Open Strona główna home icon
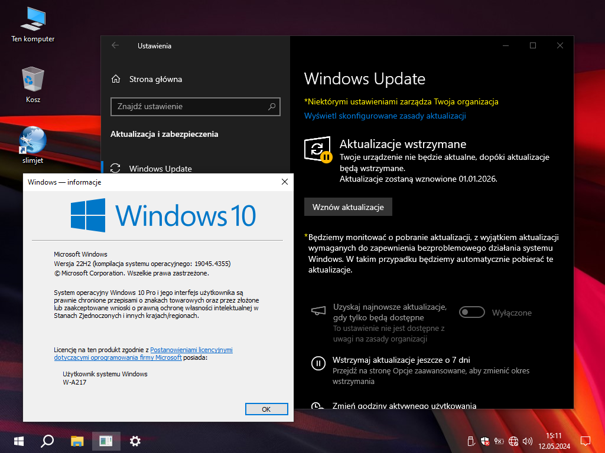Image resolution: width=605 pixels, height=453 pixels. (116, 79)
